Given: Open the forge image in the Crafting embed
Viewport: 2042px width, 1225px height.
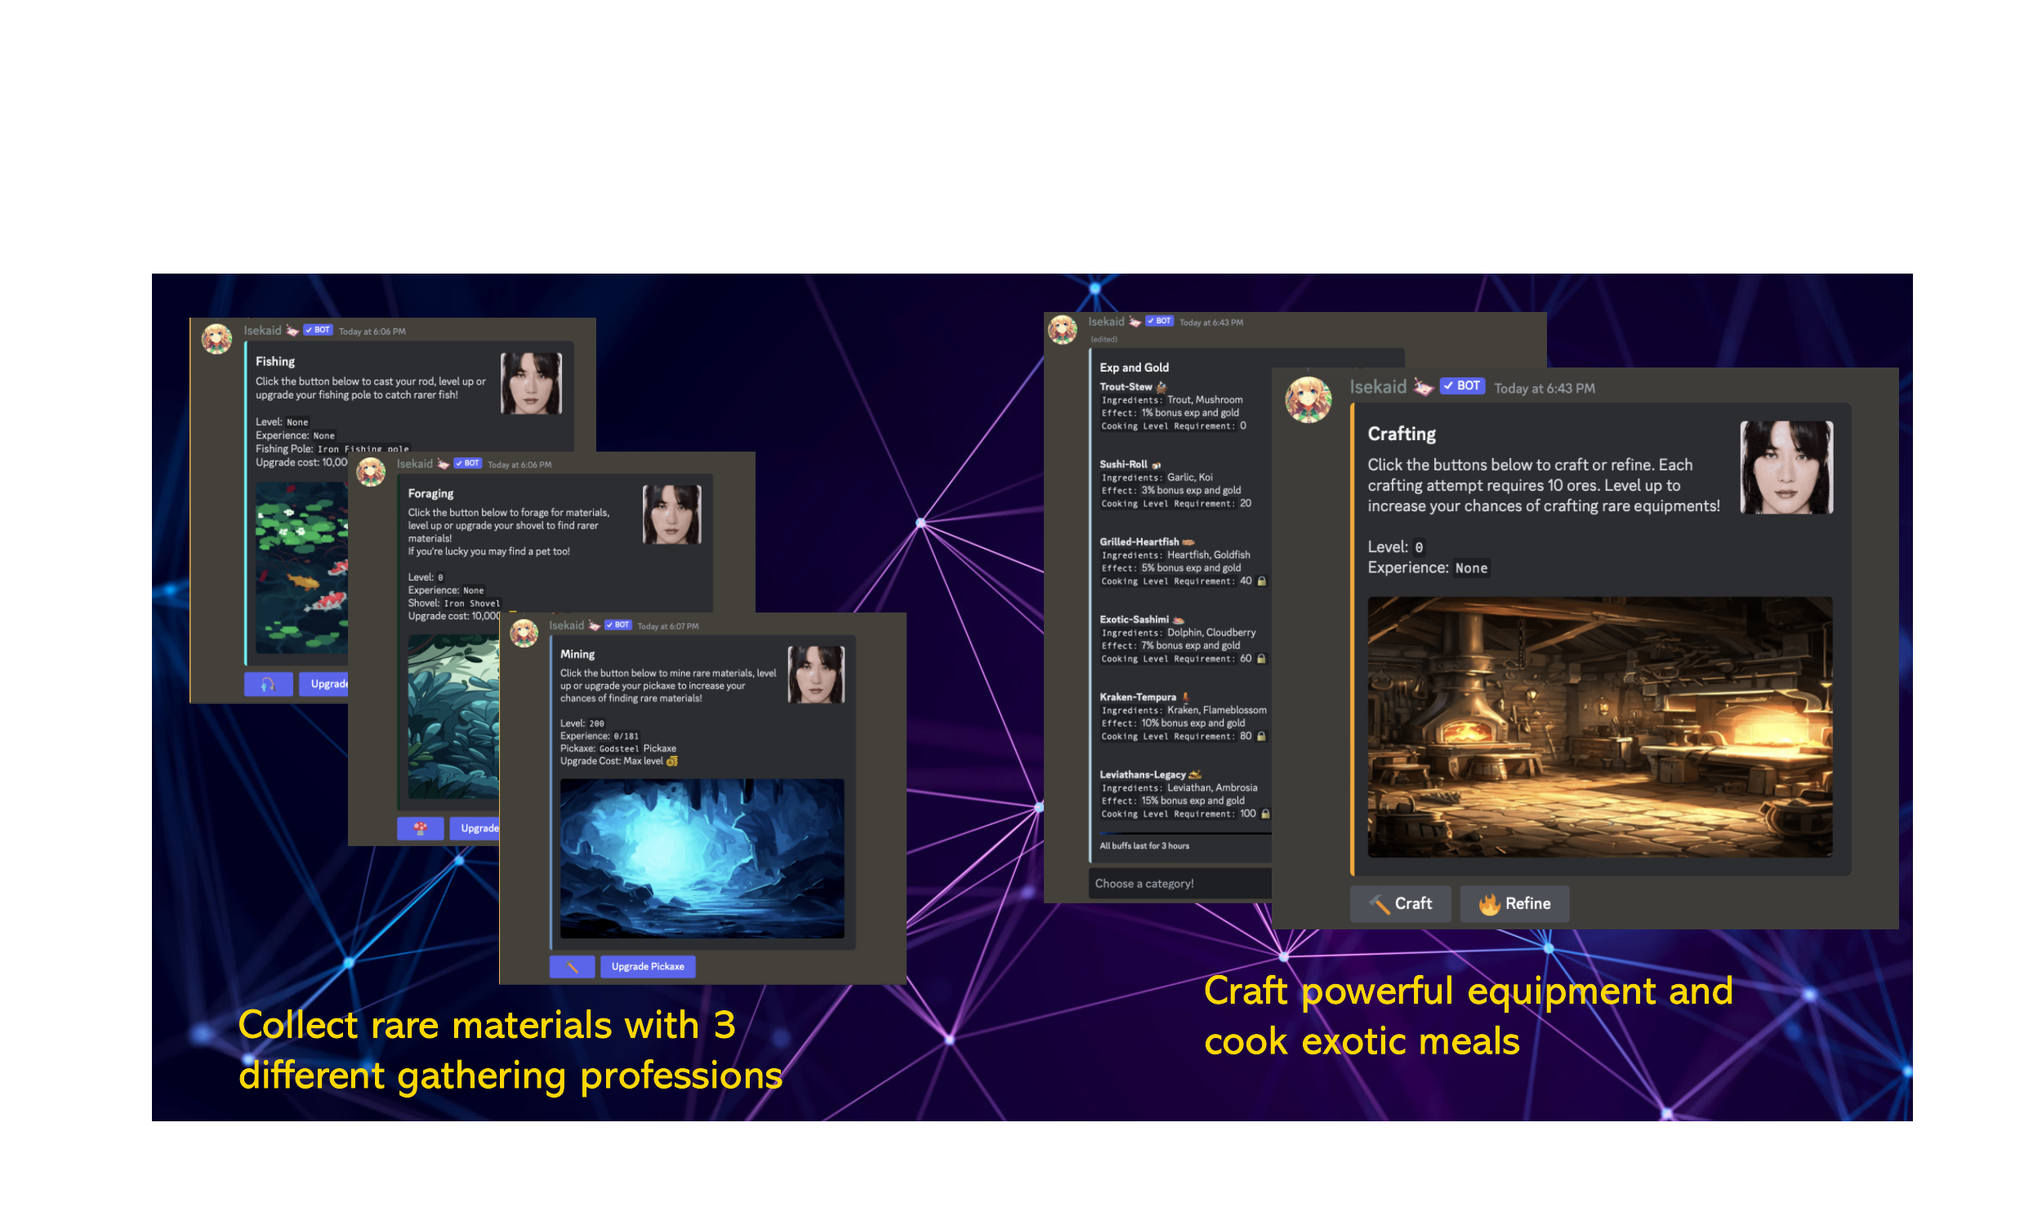Looking at the screenshot, I should pyautogui.click(x=1599, y=727).
